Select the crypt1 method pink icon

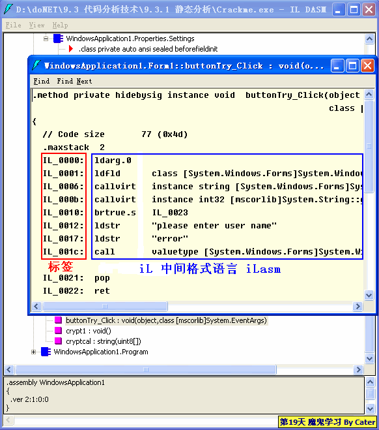tap(58, 330)
